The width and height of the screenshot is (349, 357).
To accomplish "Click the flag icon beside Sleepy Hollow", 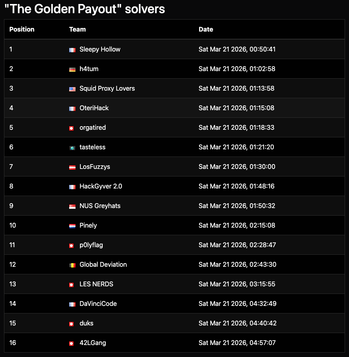I will 72,50.
